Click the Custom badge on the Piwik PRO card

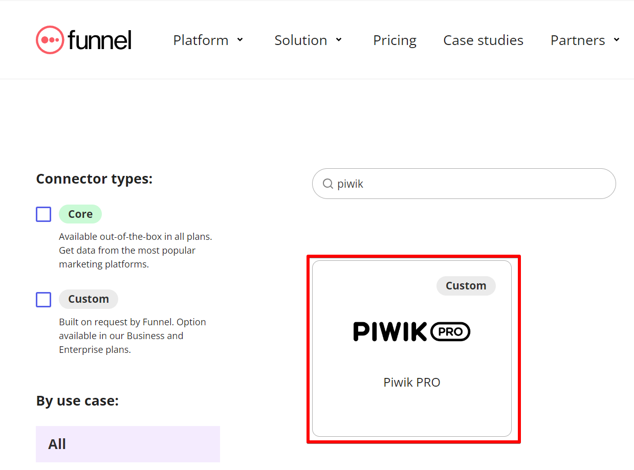(x=466, y=286)
